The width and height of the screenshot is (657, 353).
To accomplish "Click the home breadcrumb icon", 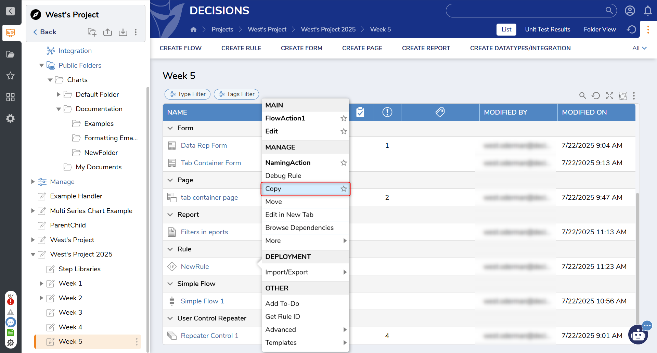I will [193, 29].
